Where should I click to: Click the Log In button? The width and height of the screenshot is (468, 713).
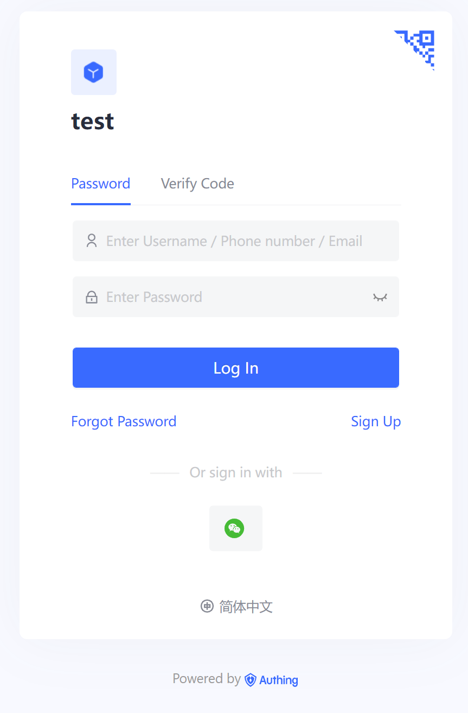tap(235, 367)
